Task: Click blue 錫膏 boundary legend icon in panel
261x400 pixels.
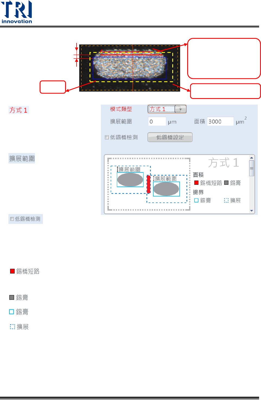Action: point(196,200)
